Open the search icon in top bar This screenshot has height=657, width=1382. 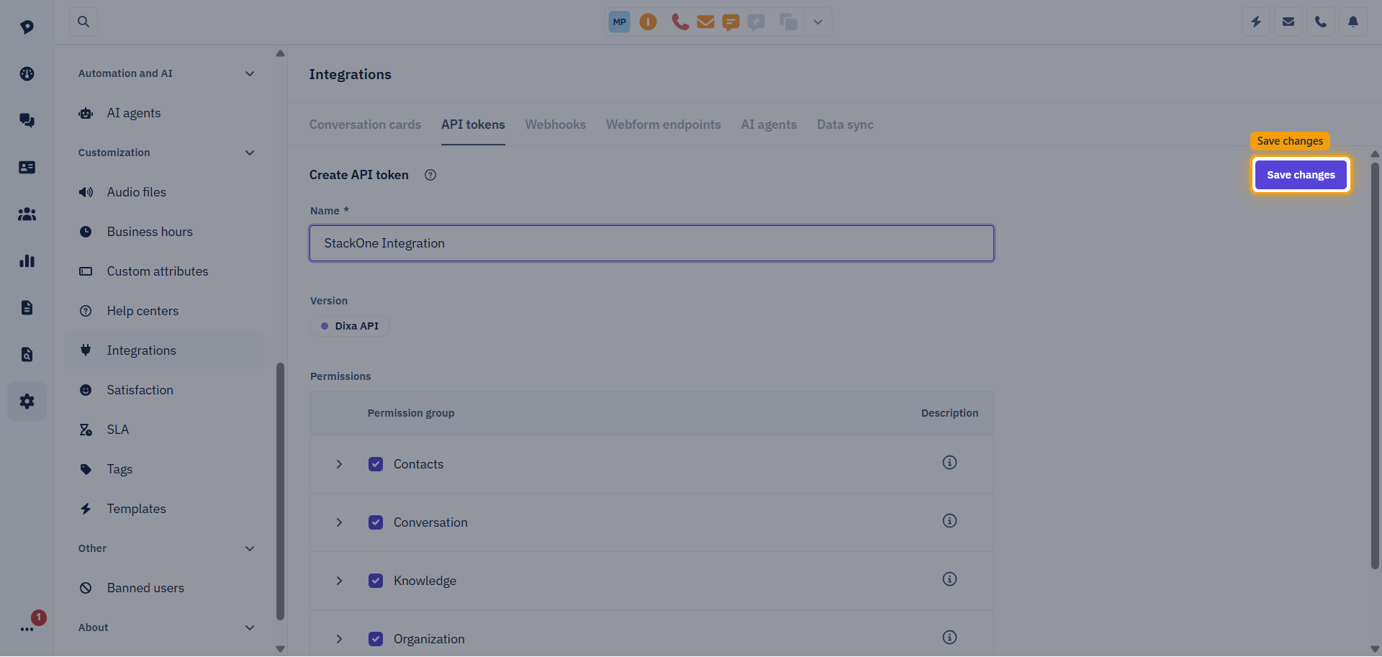pos(83,22)
